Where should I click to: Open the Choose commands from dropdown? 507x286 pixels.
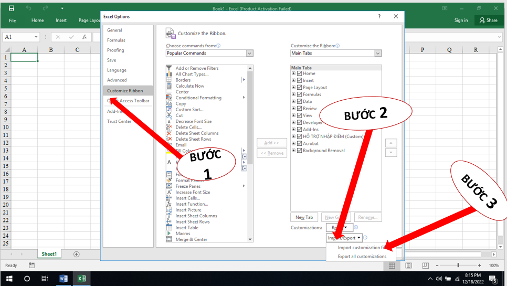(249, 53)
